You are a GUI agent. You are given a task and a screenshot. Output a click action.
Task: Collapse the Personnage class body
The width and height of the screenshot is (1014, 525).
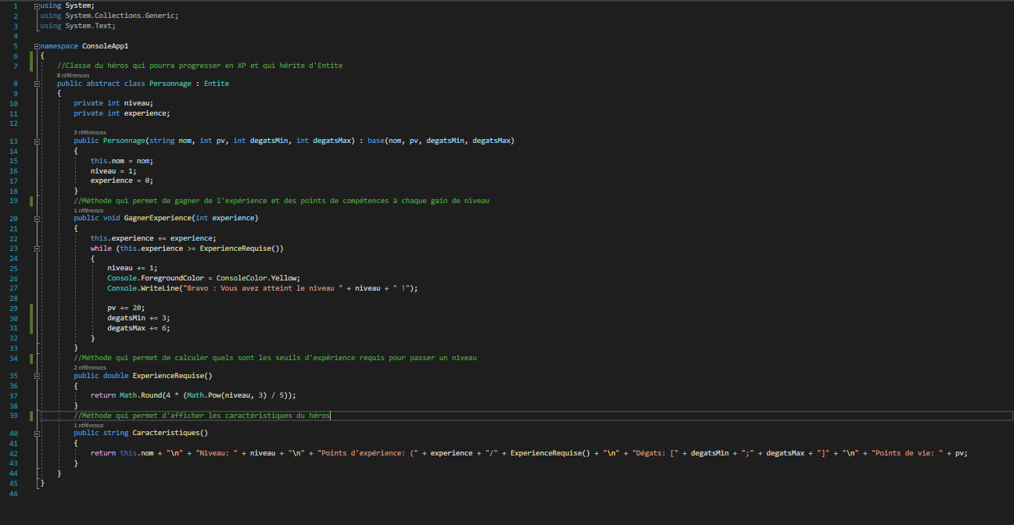[x=37, y=83]
